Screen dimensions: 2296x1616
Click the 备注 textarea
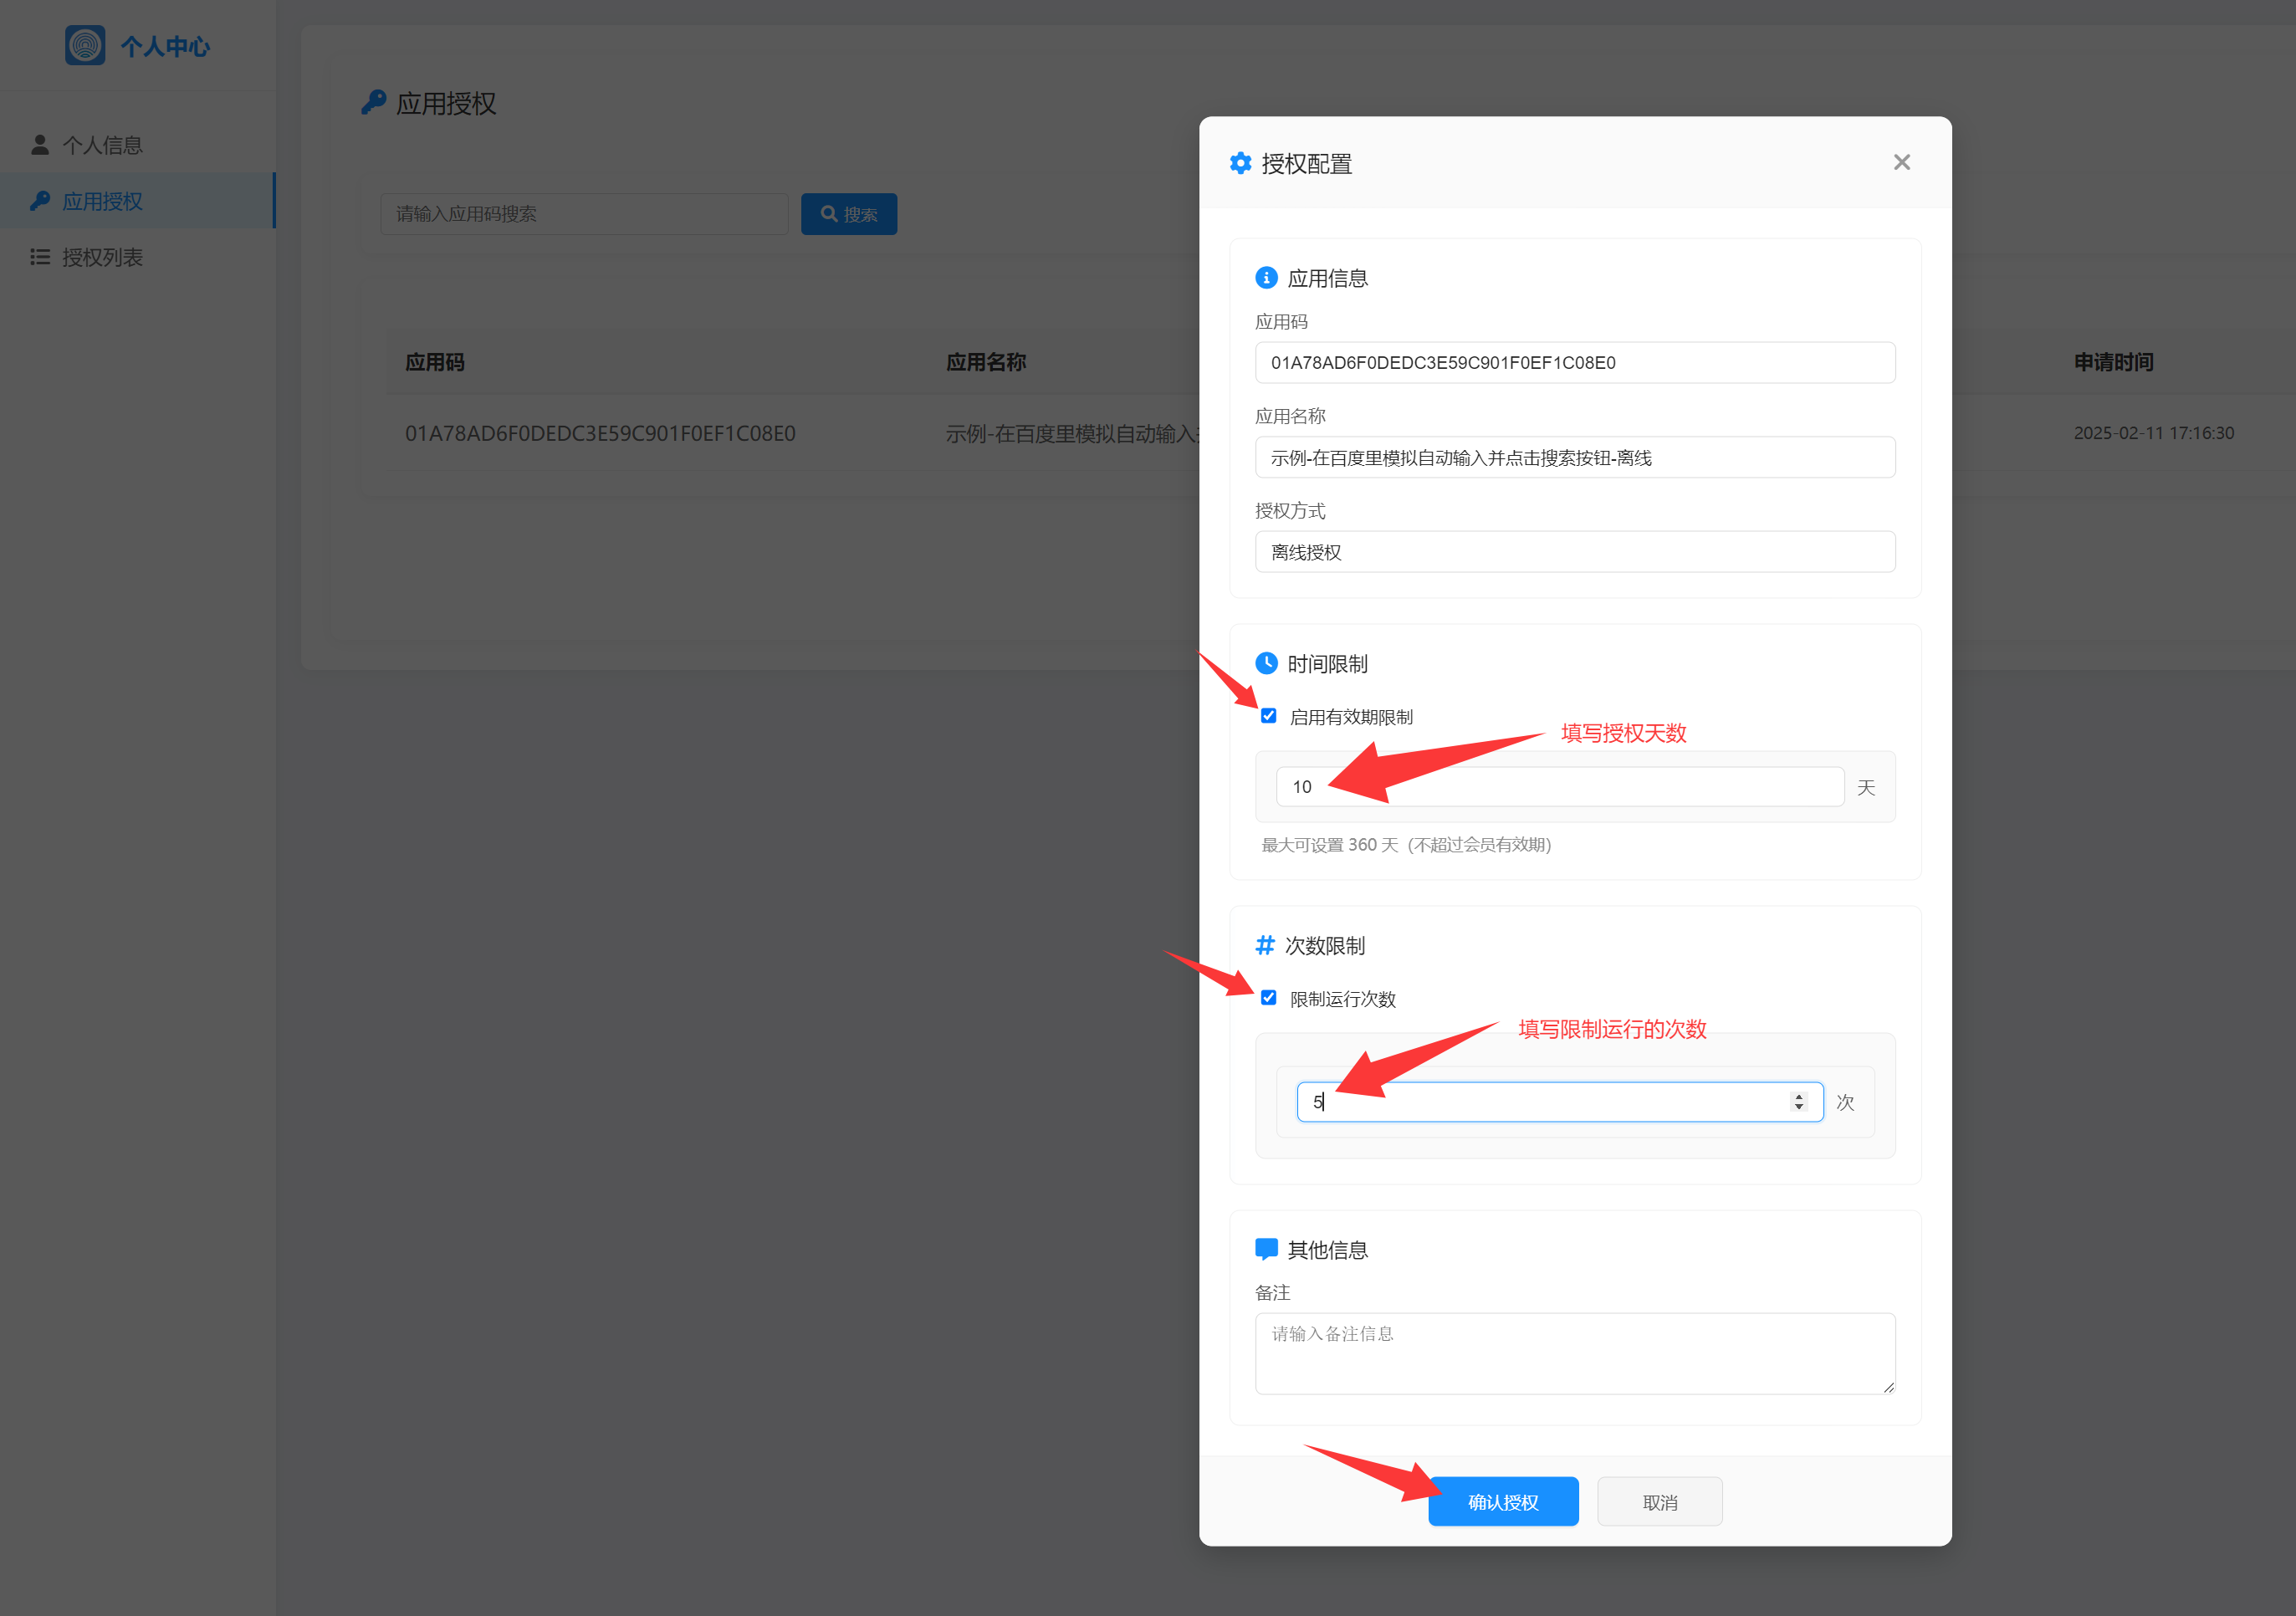click(x=1574, y=1353)
